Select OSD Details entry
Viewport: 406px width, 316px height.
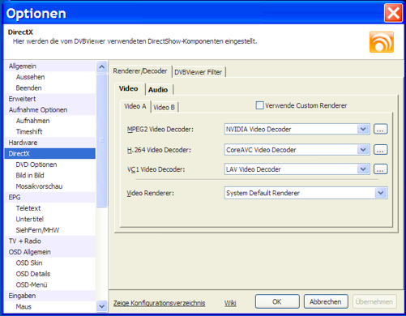click(50, 274)
